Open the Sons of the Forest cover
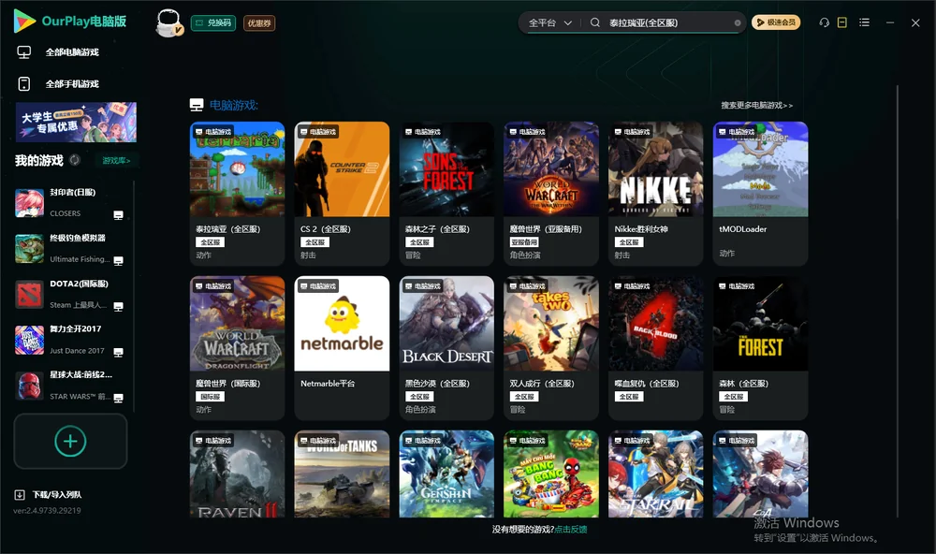The width and height of the screenshot is (936, 554). pyautogui.click(x=446, y=169)
